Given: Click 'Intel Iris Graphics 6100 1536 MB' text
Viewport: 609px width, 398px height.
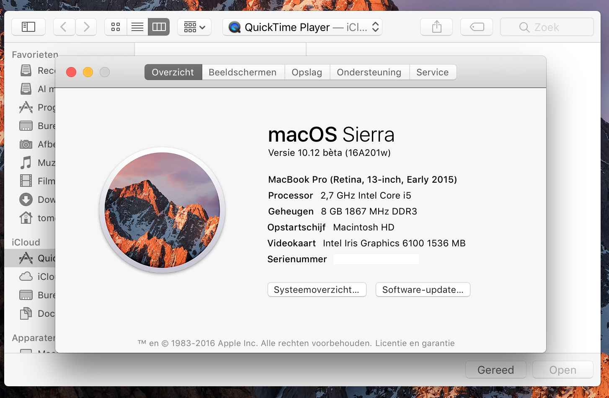Looking at the screenshot, I should pyautogui.click(x=394, y=243).
